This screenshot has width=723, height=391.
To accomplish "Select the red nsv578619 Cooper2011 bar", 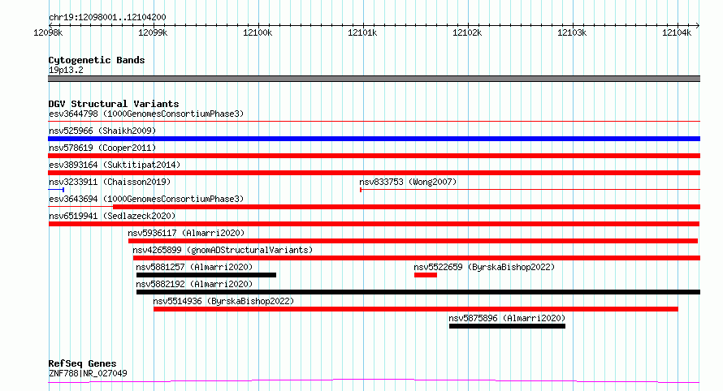I will pos(374,156).
